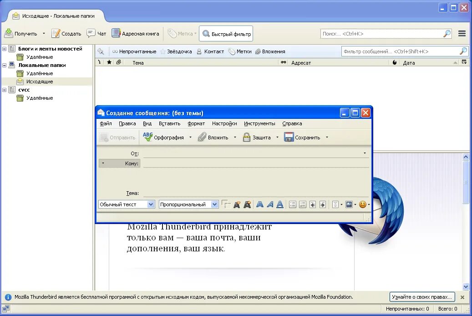
Task: Collapse the Блоги и ленты новостей account
Action: click(x=4, y=49)
